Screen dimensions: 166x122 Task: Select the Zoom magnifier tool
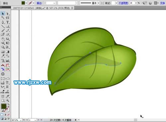pos(8,100)
